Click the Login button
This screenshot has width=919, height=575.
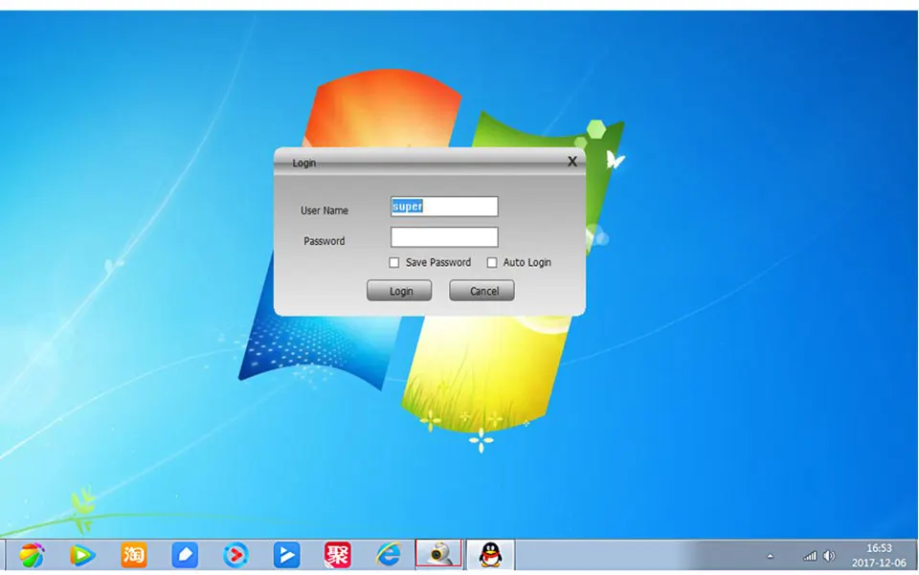[x=399, y=291]
